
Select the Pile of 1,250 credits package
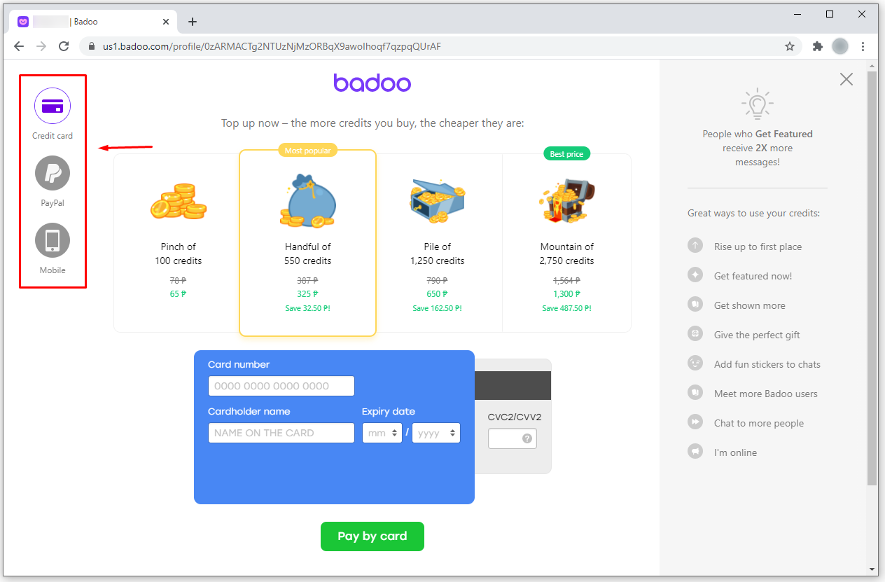point(438,243)
